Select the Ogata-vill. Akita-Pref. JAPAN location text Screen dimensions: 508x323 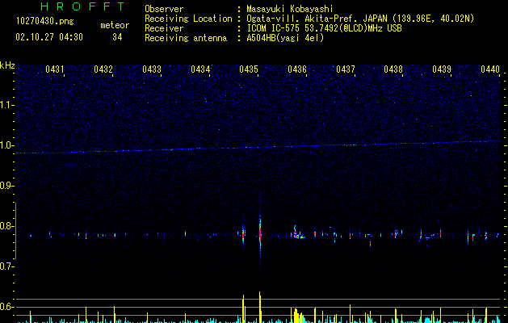coord(360,19)
